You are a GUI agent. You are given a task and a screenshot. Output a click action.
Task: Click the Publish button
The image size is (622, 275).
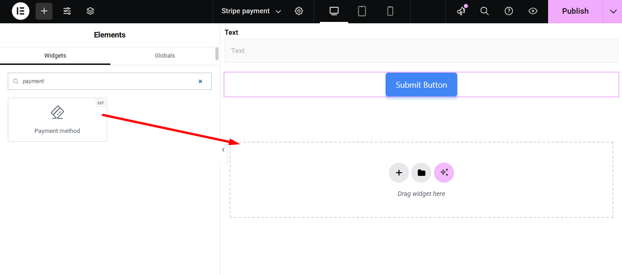[575, 11]
